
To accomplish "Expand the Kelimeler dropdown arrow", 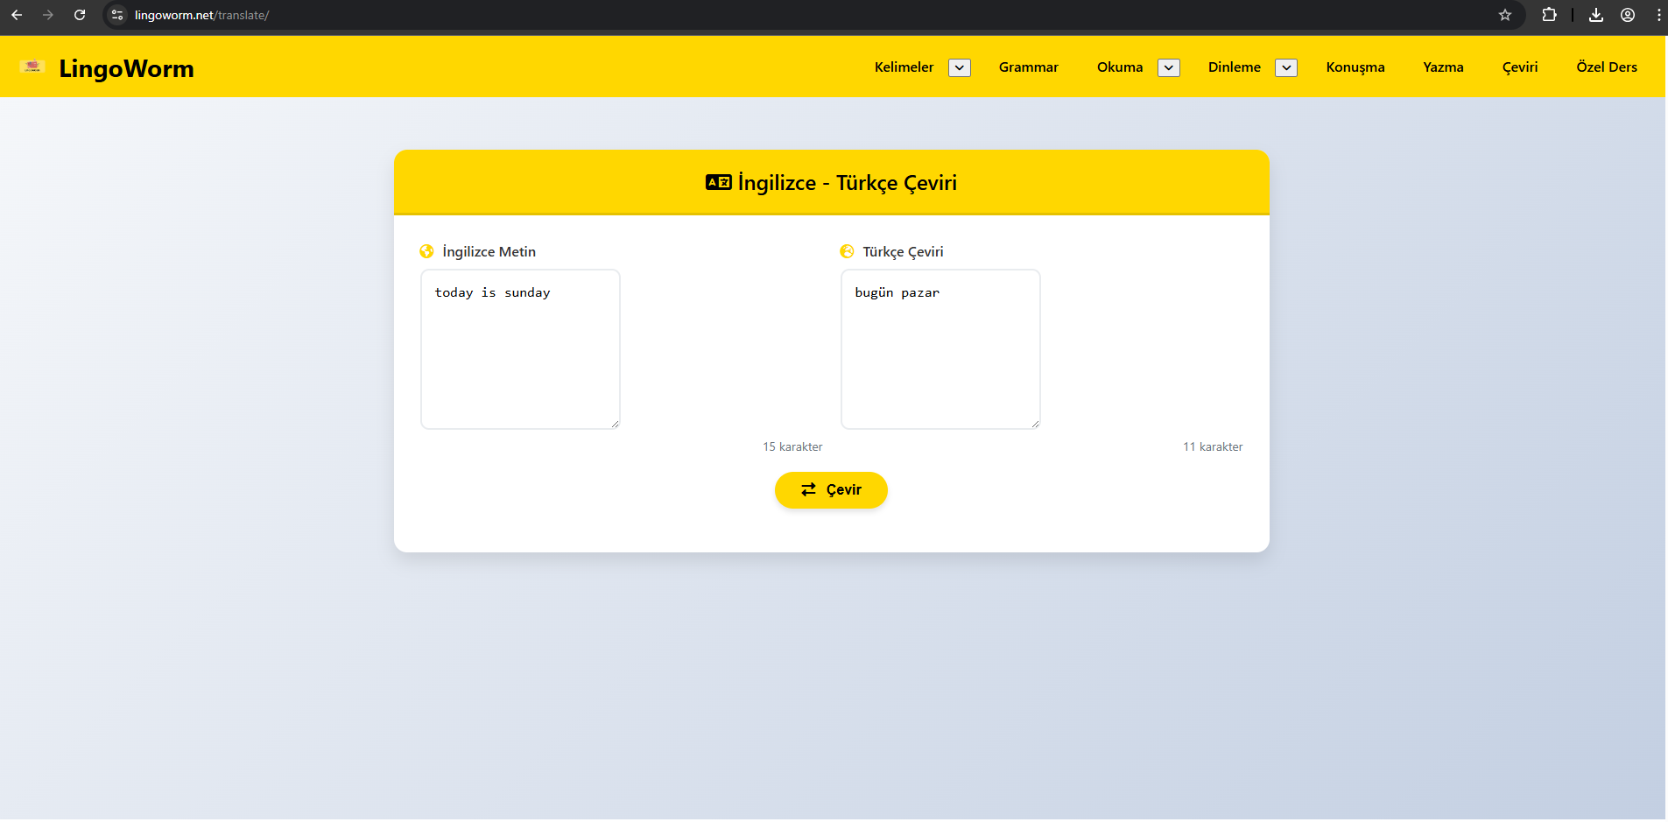I will (x=960, y=67).
